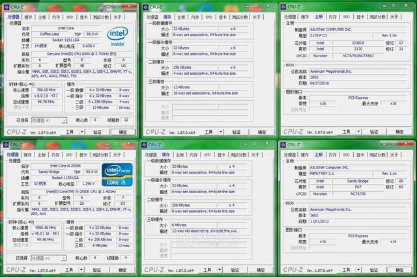Viewport: 417px width, 277px height.
Task: Click 验证 button in Coffee Lake window
Action: [x=97, y=132]
